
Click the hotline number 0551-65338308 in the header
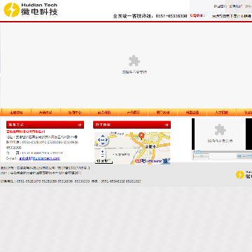tap(171, 16)
